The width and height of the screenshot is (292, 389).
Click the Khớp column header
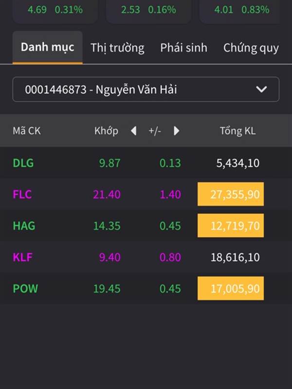106,131
